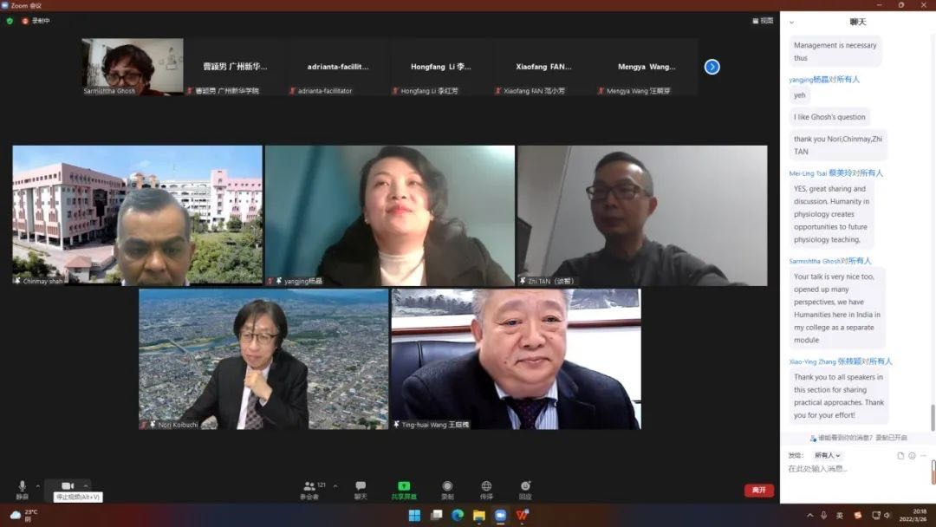Open the chat recipient dropdown
Screen dimensions: 936x527
coord(828,455)
